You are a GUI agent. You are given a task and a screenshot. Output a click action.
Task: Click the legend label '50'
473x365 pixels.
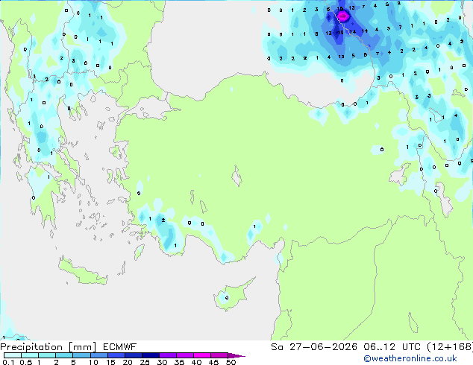click(x=231, y=362)
